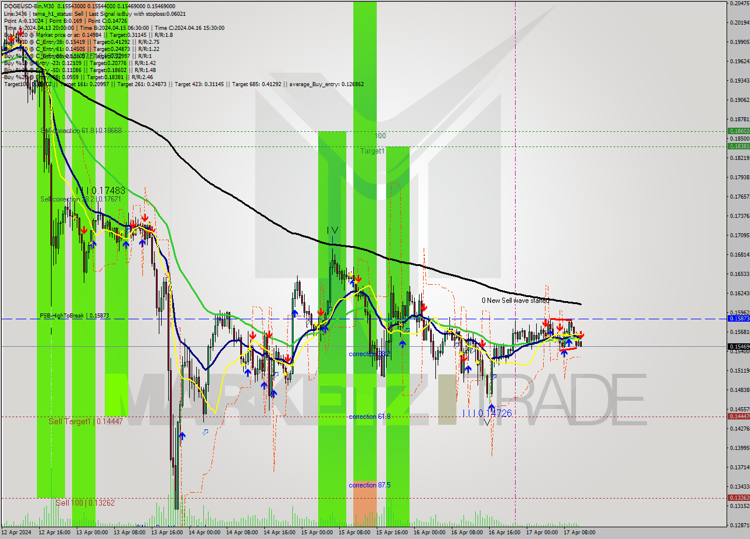Click the 'I I I 0.17483' wave label

(x=100, y=190)
